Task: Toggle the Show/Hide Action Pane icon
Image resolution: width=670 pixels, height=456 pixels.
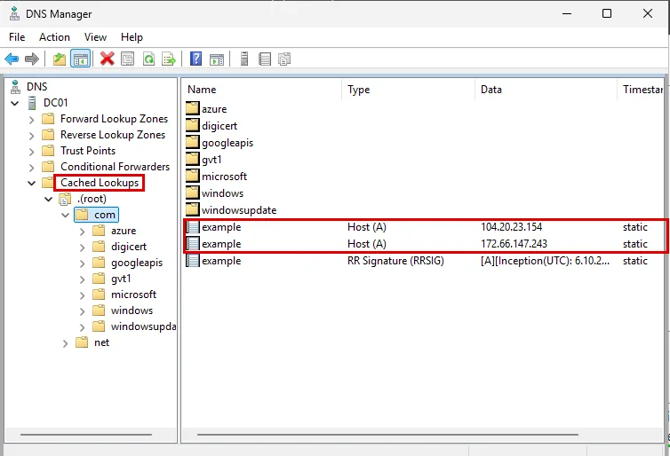Action: [217, 59]
